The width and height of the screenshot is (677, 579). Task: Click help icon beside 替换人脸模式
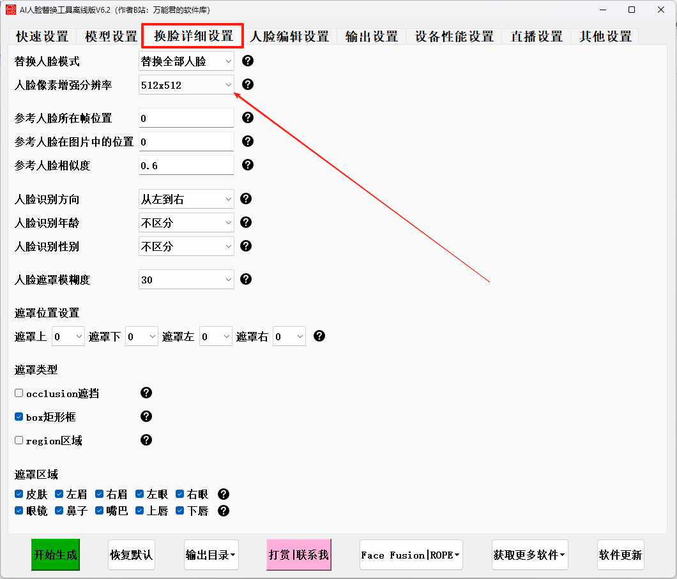[248, 61]
